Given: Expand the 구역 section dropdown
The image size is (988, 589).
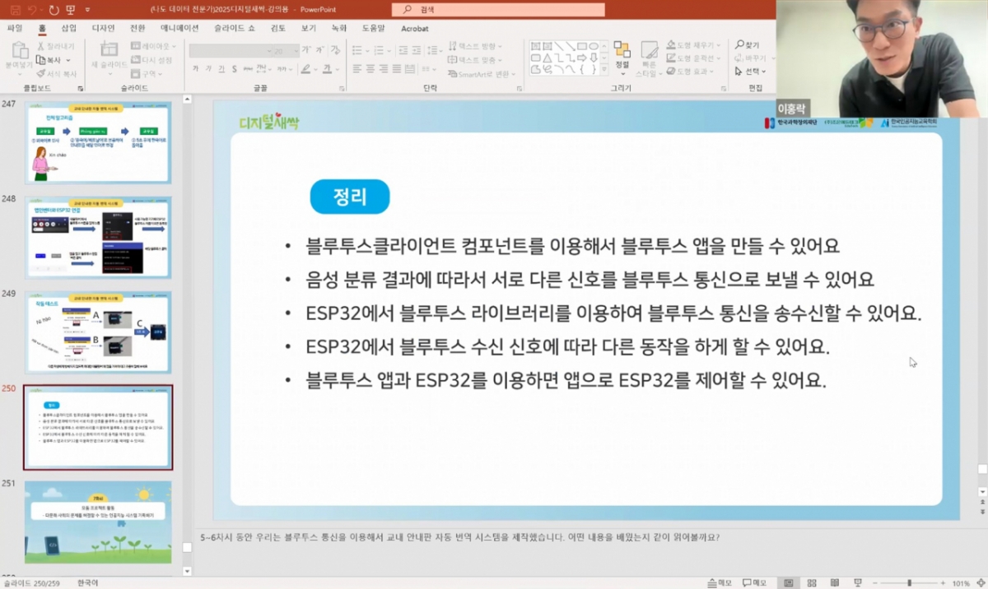Looking at the screenshot, I should [147, 74].
